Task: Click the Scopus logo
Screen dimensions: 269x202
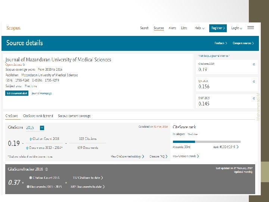Action: click(x=13, y=28)
